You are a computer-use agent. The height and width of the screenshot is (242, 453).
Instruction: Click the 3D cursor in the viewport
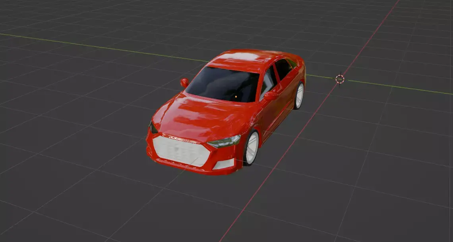coord(340,79)
